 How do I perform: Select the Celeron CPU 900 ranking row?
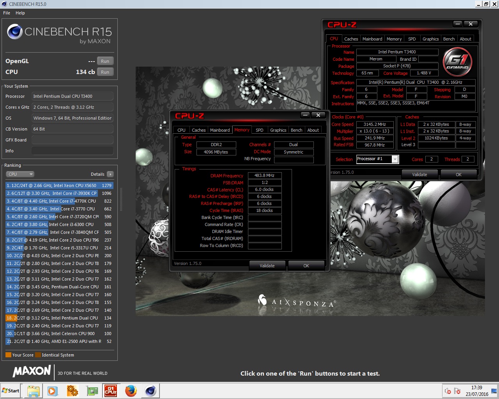tap(59, 334)
